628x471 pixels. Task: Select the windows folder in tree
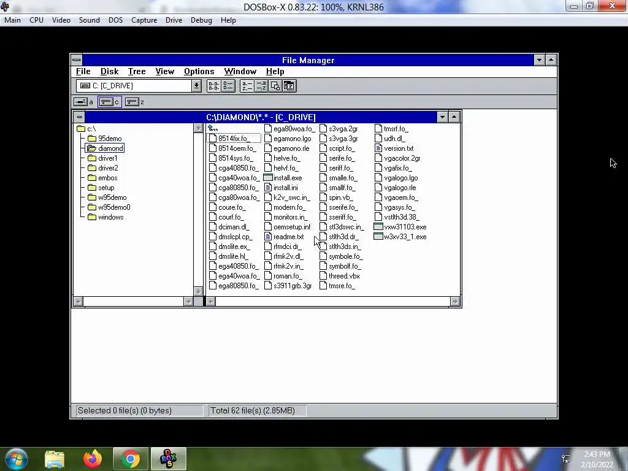[105, 217]
